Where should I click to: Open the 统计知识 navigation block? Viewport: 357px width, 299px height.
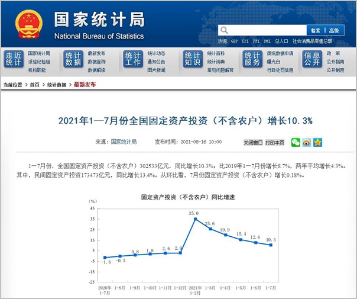192,59
